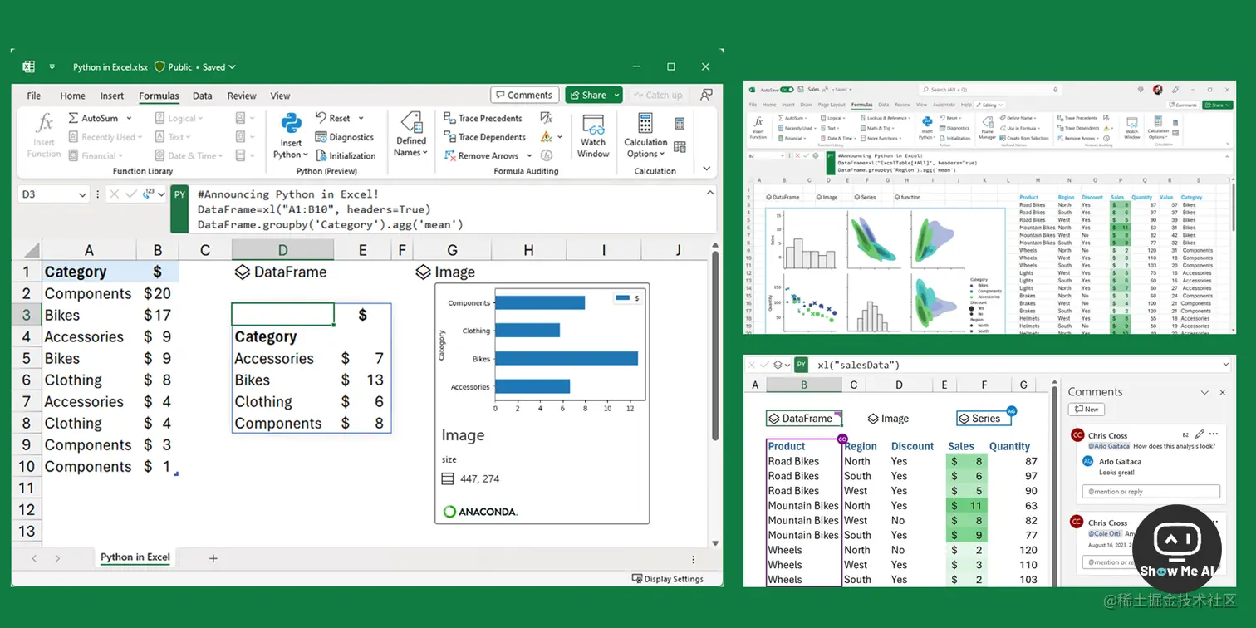Viewport: 1256px width, 628px height.
Task: Click Display Settings in left window status bar
Action: coord(668,579)
